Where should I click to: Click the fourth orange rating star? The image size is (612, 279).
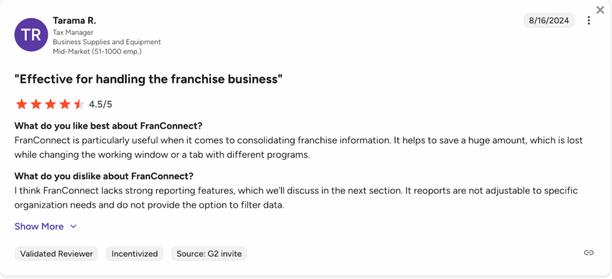click(65, 104)
